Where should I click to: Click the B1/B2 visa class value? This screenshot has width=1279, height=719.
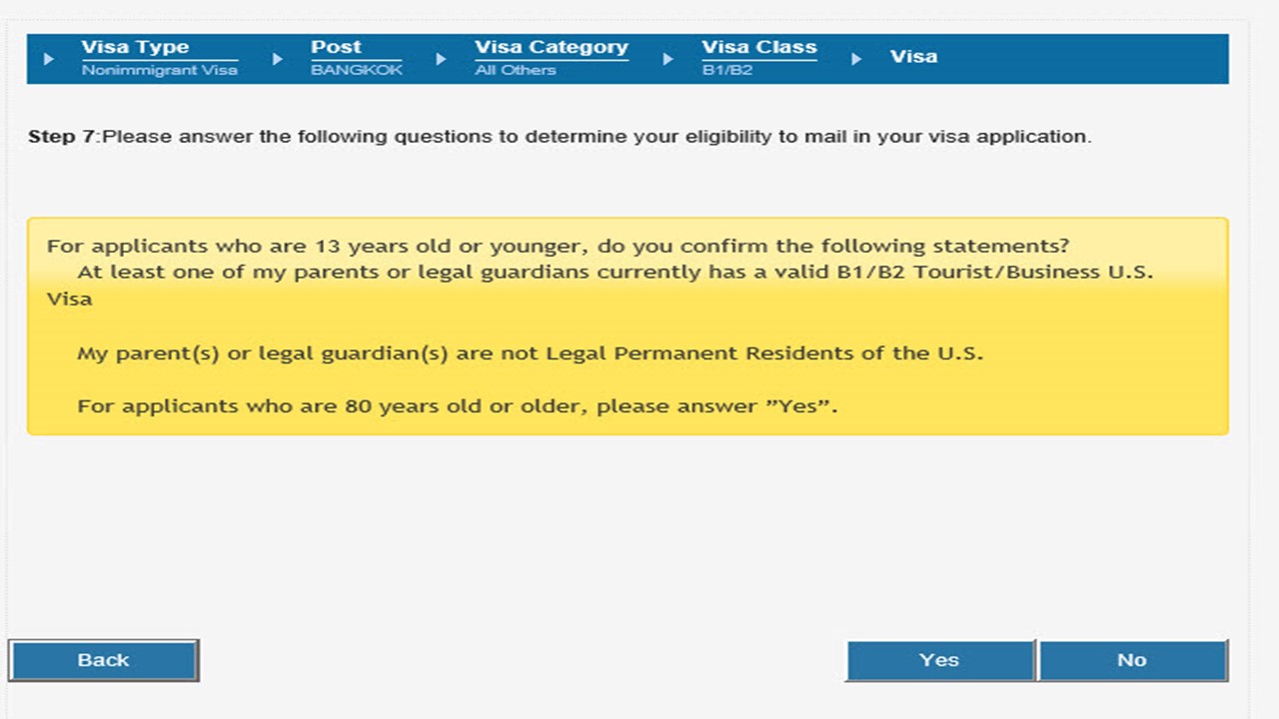[x=726, y=71]
